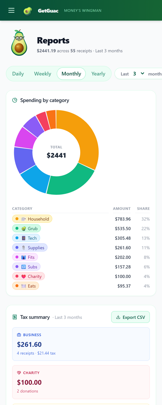Click the pie chart icon beside Spending by category
The image size is (162, 405).
pyautogui.click(x=15, y=100)
